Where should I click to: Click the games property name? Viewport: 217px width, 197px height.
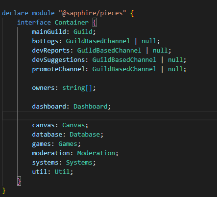point(42,144)
